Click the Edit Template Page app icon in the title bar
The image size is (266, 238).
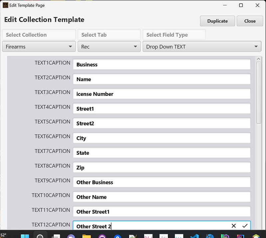[5, 5]
